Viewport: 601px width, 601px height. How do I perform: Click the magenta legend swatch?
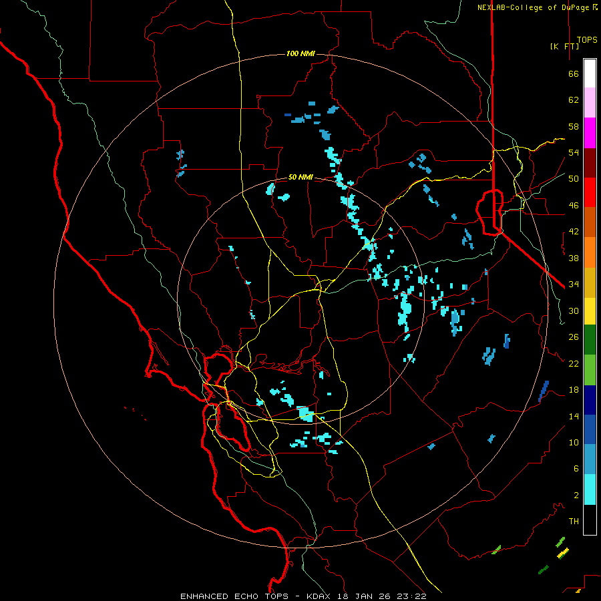click(x=590, y=133)
